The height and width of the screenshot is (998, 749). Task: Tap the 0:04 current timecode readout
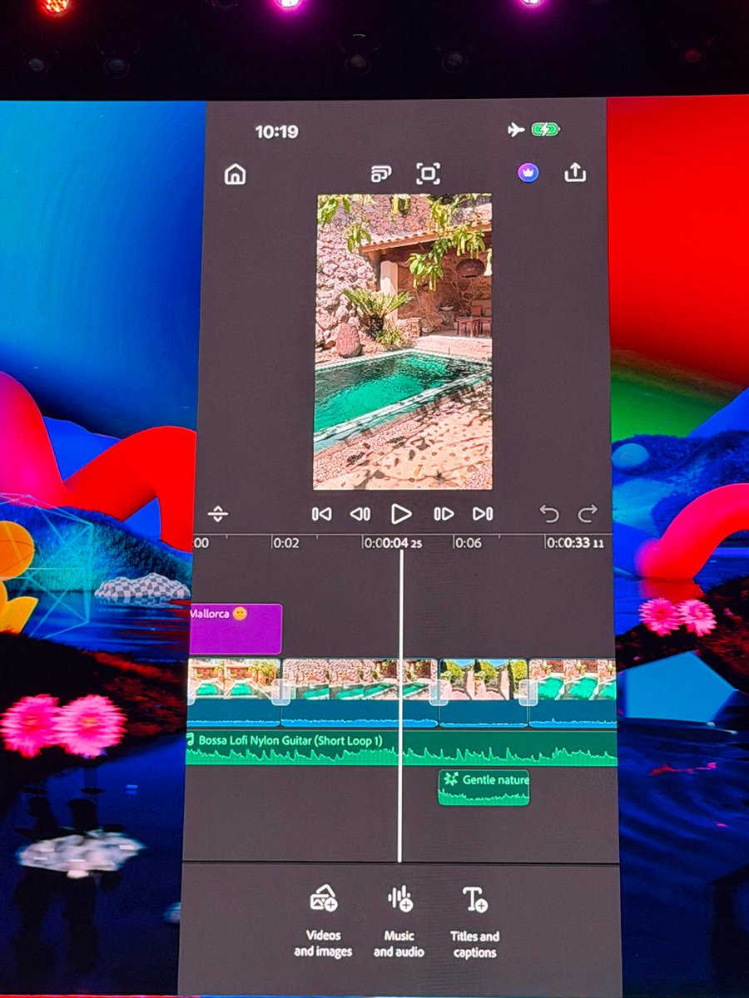[x=402, y=543]
